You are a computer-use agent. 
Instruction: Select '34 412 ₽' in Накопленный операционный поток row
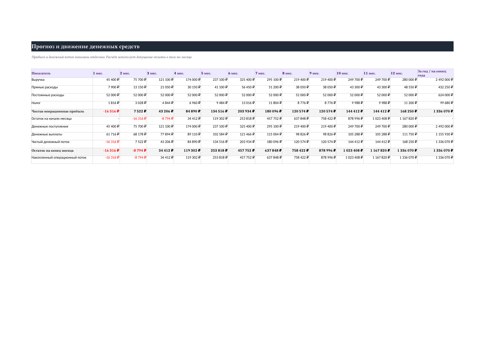click(167, 157)
